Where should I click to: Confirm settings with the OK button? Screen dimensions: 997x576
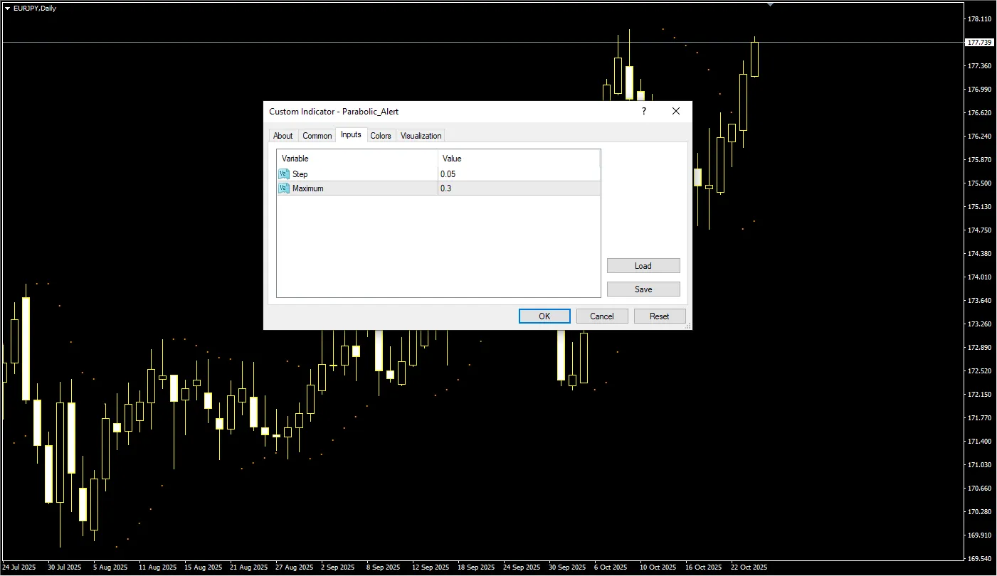544,316
